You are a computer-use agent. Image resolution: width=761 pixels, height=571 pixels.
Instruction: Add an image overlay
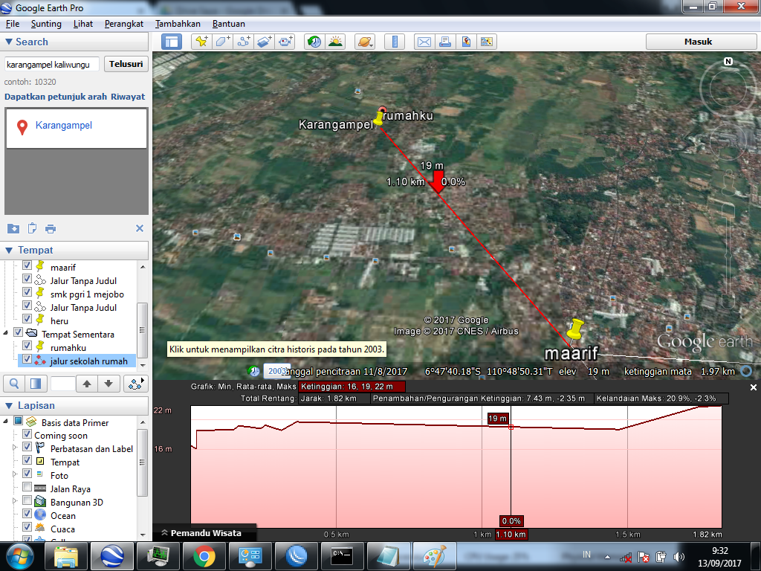click(265, 42)
